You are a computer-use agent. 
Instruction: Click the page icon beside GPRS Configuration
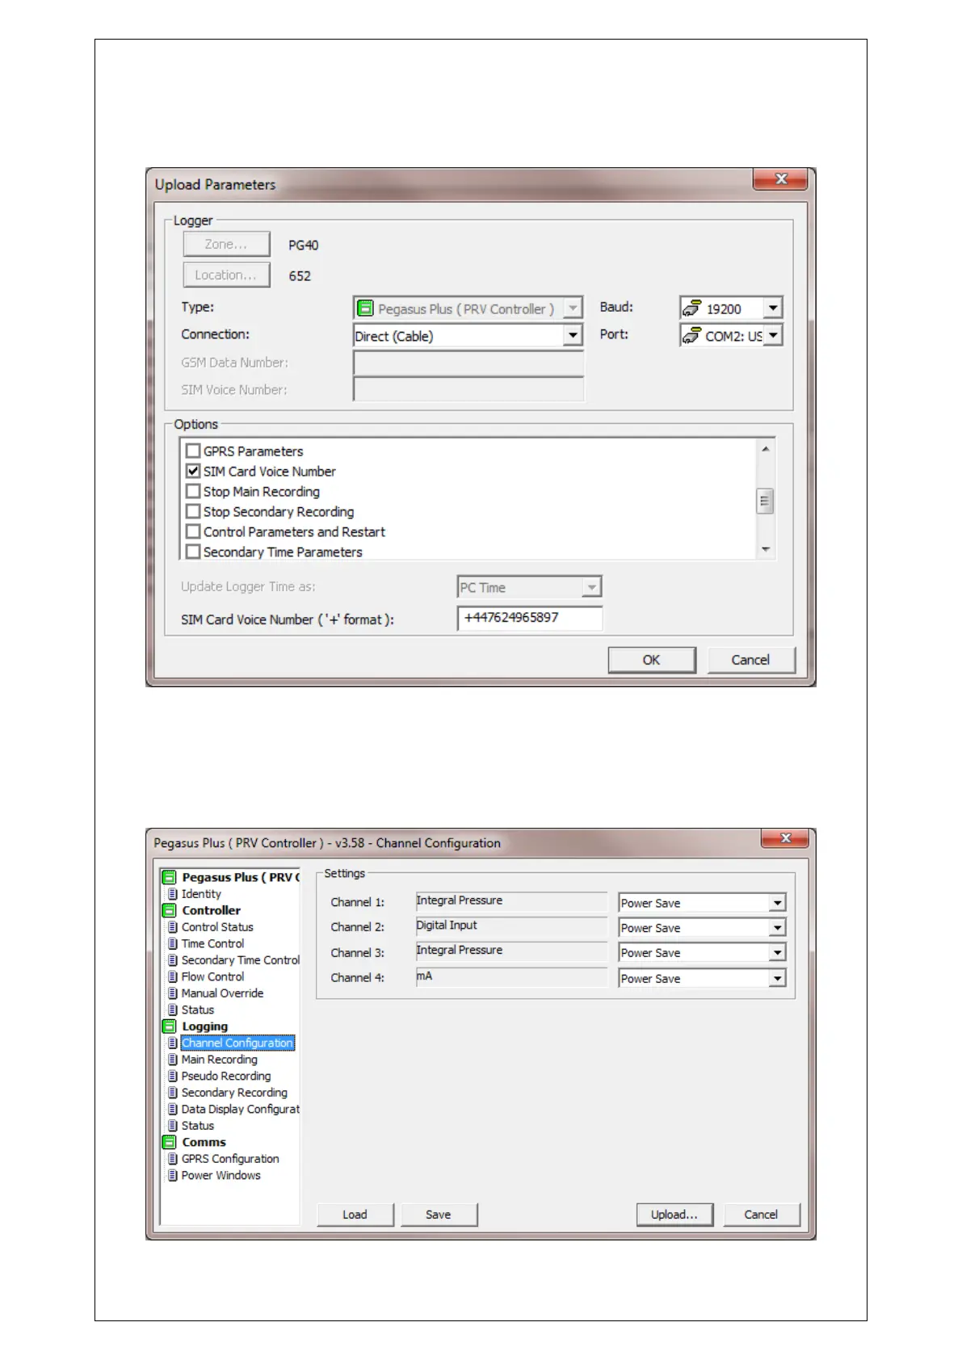point(172,1159)
